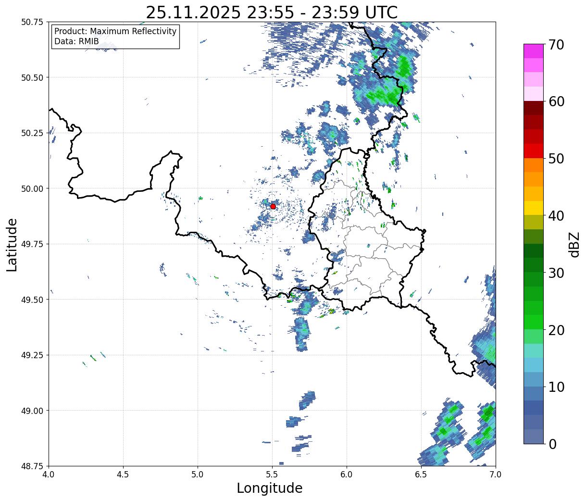586x500 pixels.
Task: Click colorbar tick label 60
Action: (556, 101)
